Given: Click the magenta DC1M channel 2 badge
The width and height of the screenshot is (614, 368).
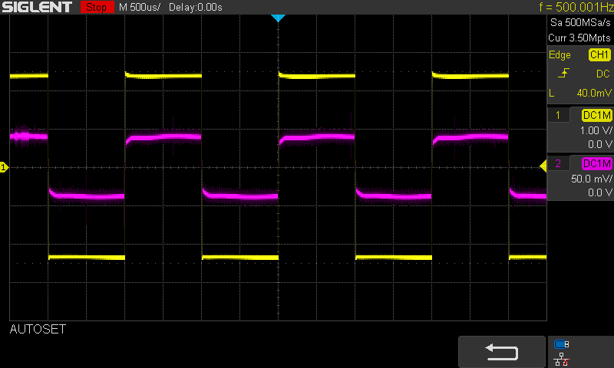Looking at the screenshot, I should (x=596, y=163).
